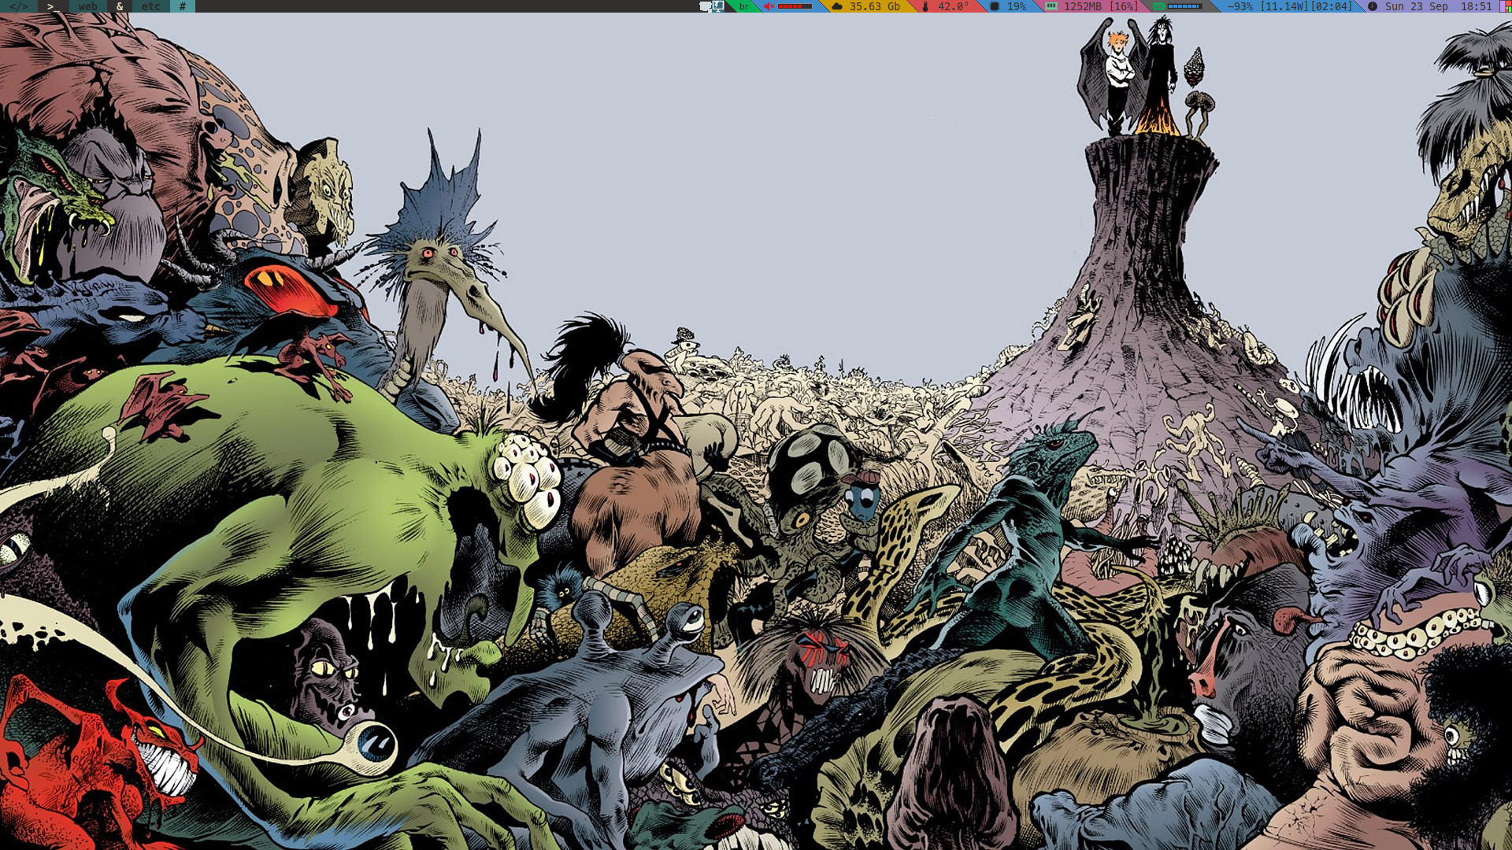
Task: Switch to the >_ terminal workspace
Action: [52, 6]
